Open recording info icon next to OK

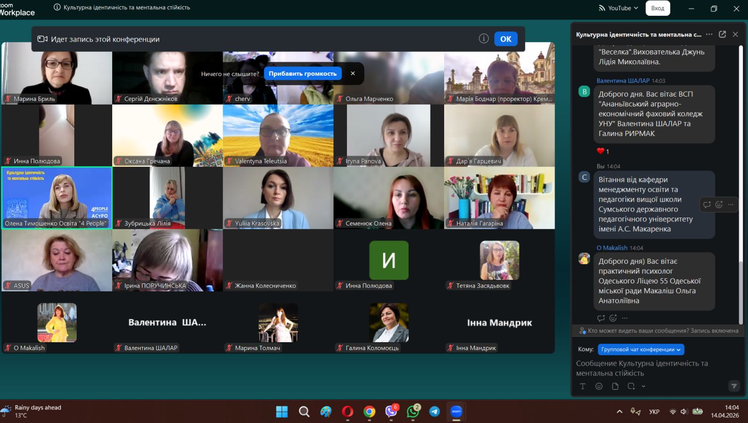(x=484, y=39)
